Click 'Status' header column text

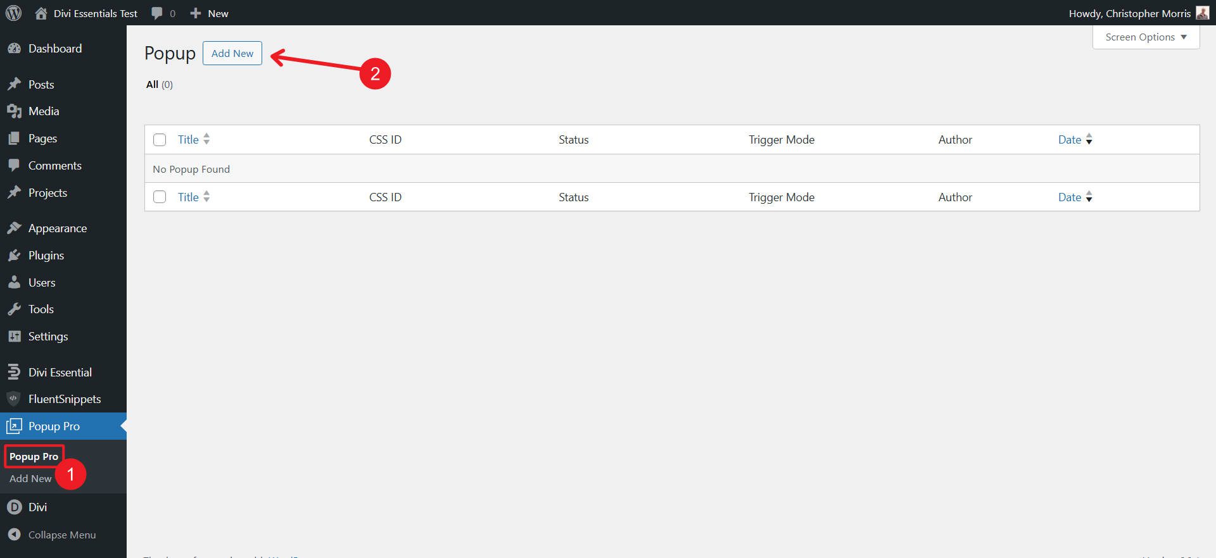coord(574,140)
